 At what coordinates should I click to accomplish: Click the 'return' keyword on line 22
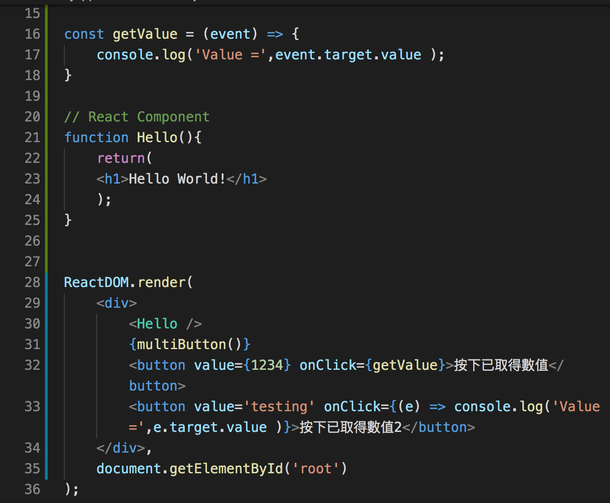(121, 158)
